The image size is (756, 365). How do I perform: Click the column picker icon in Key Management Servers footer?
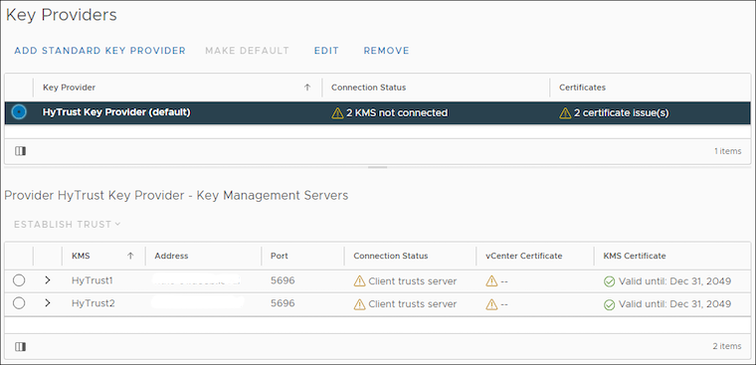[20, 347]
